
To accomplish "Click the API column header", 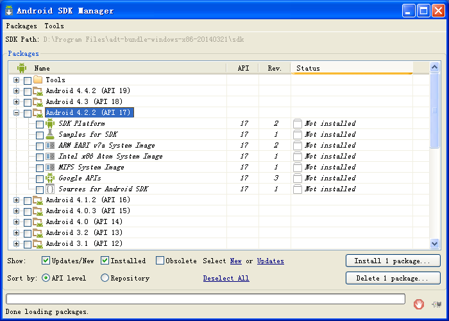I will click(243, 68).
